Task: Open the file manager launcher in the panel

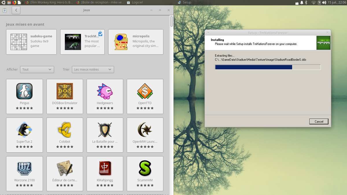Action: coord(9,2)
